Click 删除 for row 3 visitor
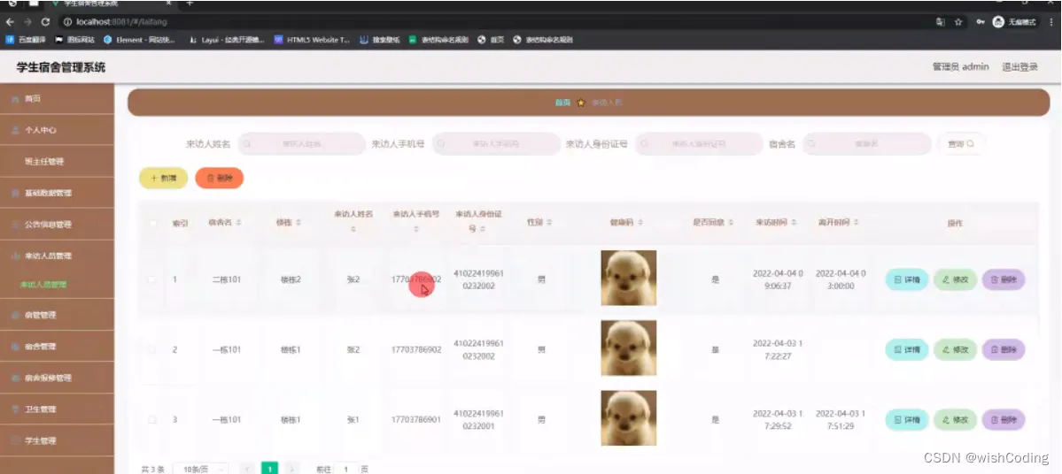This screenshot has width=1062, height=474. tap(1004, 420)
